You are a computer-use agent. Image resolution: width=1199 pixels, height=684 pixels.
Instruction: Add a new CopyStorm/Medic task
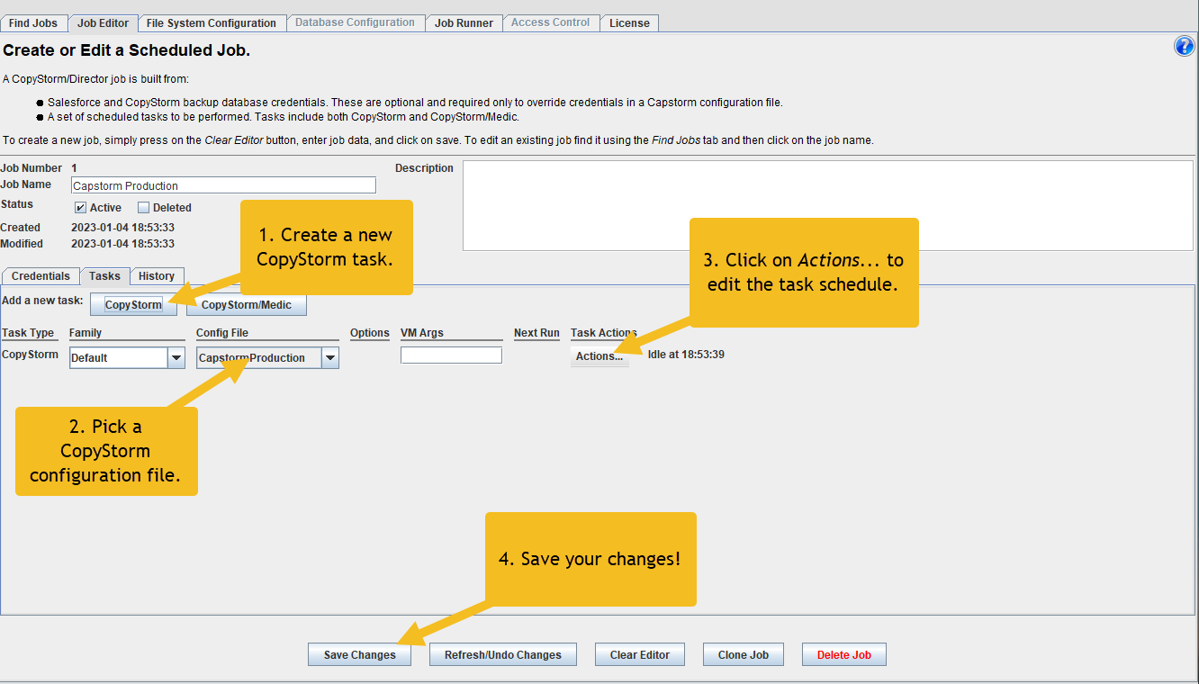pyautogui.click(x=247, y=305)
